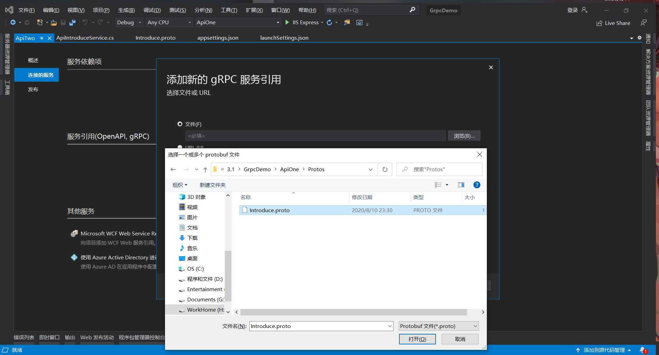This screenshot has width=659, height=355.
Task: Click the 打开(O) button
Action: [417, 339]
